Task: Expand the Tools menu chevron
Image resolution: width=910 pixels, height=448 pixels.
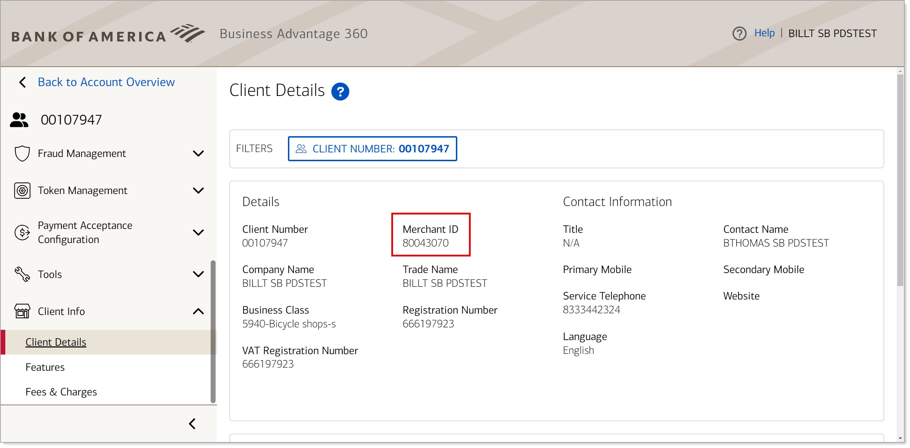Action: pos(199,275)
